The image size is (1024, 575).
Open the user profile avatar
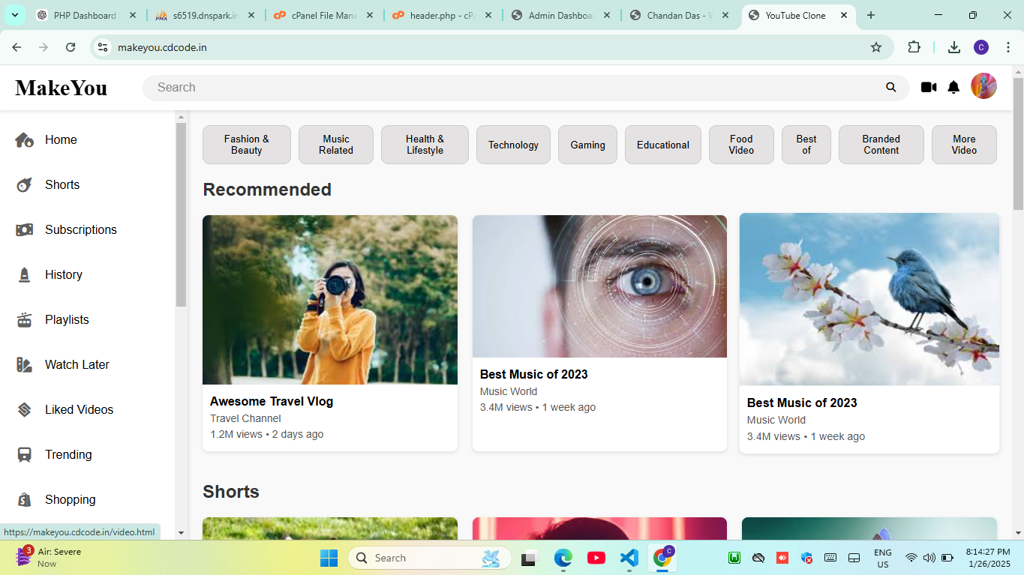(983, 86)
